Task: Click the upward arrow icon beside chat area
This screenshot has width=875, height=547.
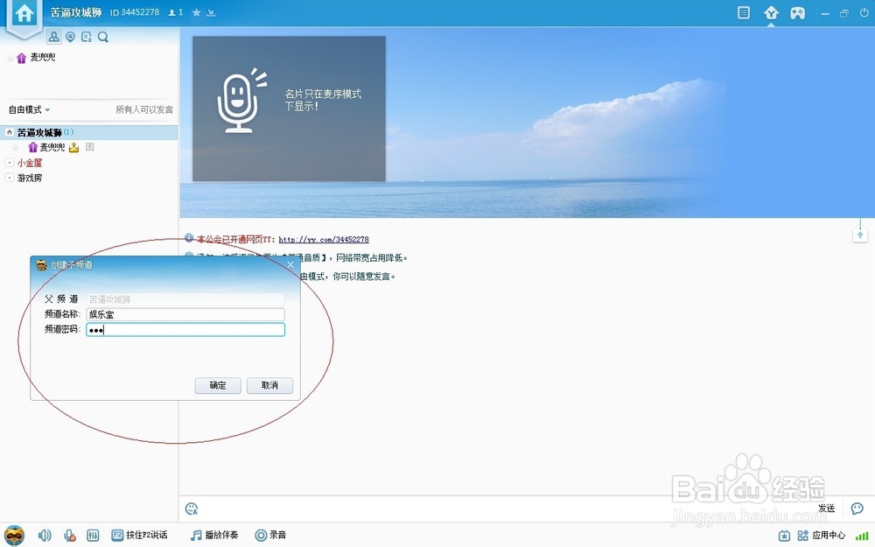Action: tap(860, 235)
